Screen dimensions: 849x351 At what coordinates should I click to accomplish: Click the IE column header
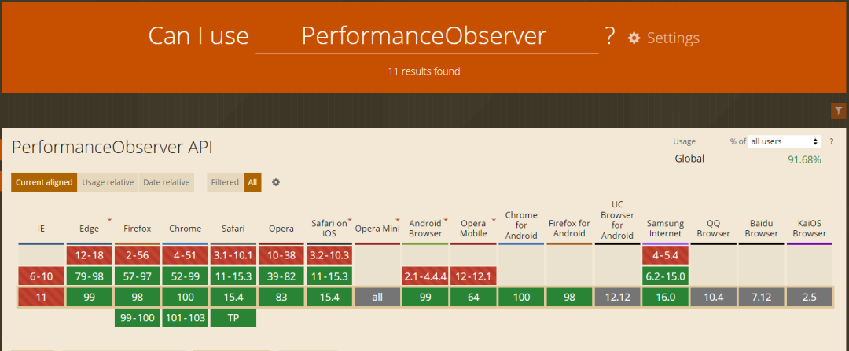point(41,229)
